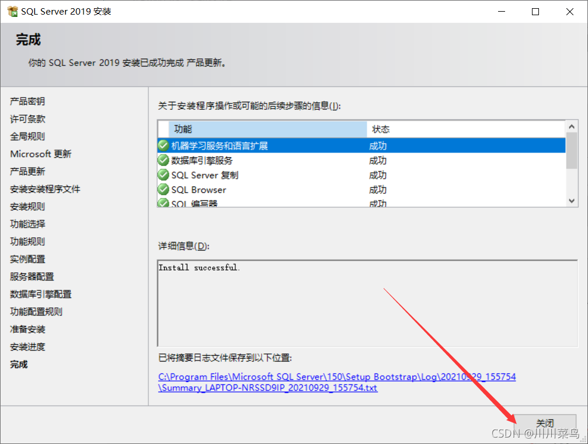
Task: Click the 产品密钥 step in the sidebar
Action: point(27,101)
